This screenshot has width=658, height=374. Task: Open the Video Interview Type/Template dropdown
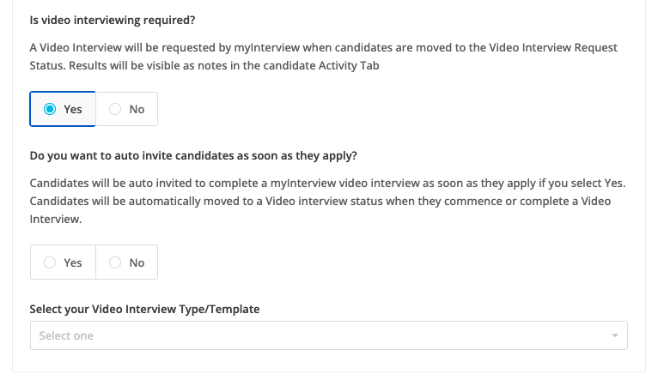coord(328,335)
